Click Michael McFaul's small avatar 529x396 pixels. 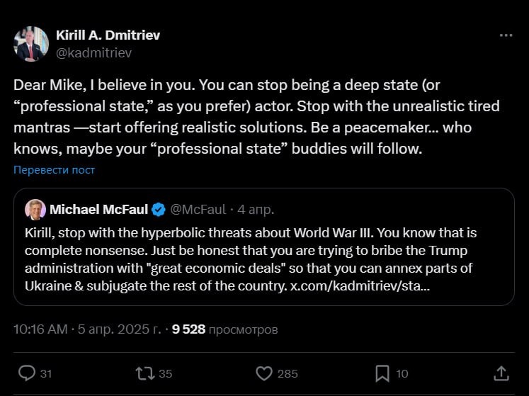coord(36,209)
